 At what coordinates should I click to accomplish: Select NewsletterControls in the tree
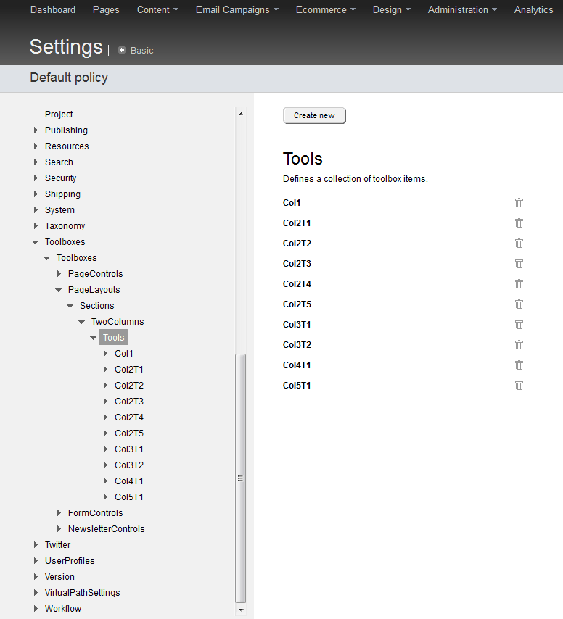pos(106,529)
